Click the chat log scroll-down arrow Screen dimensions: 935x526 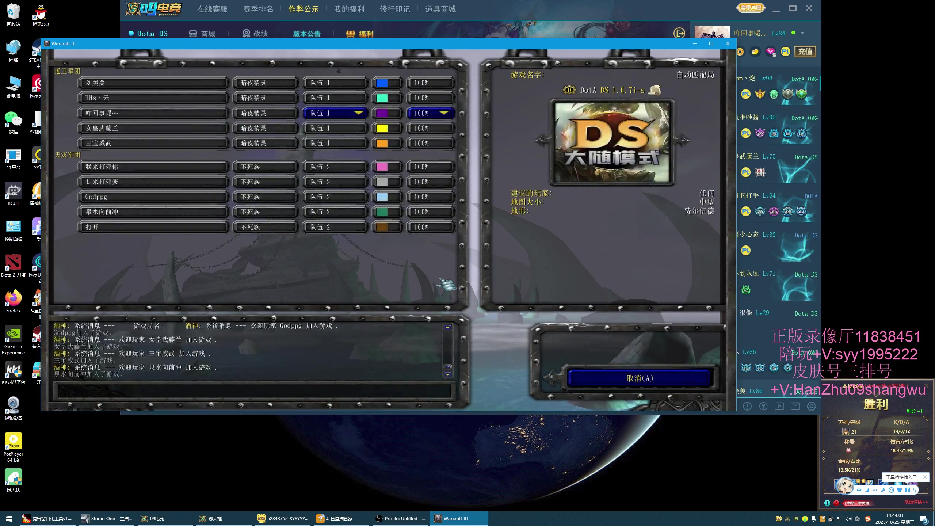448,374
